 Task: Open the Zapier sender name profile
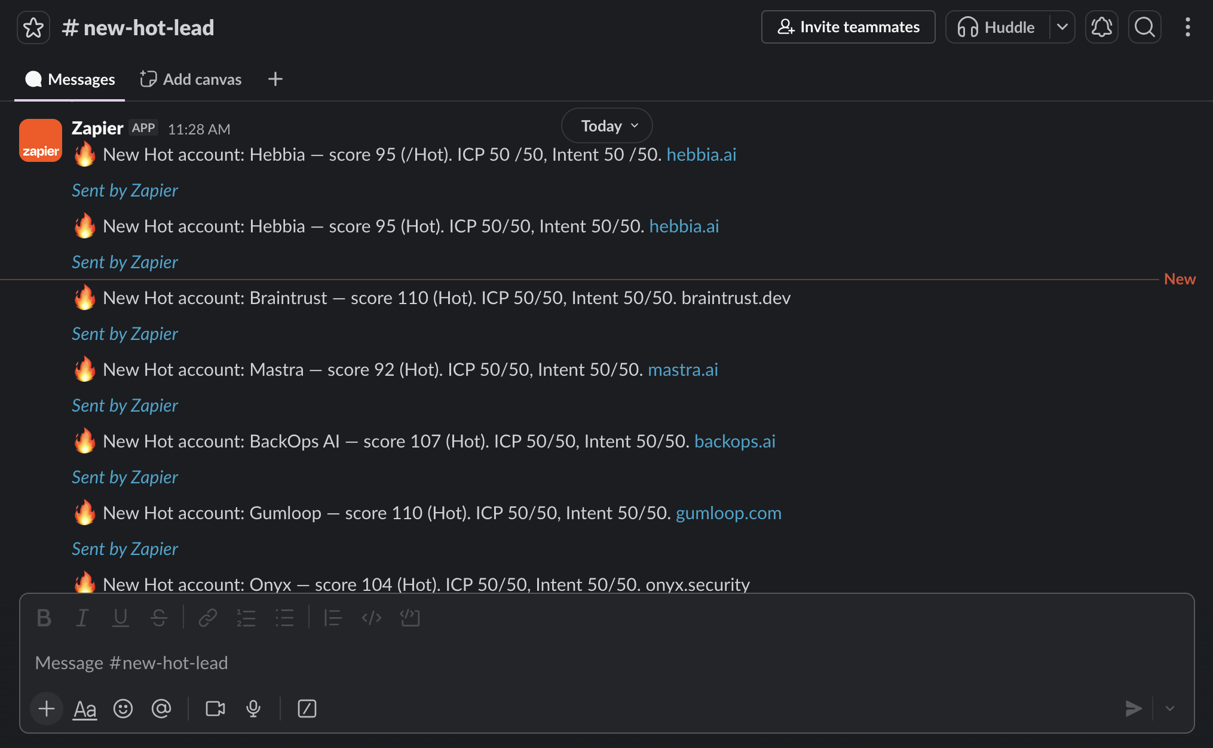click(97, 128)
